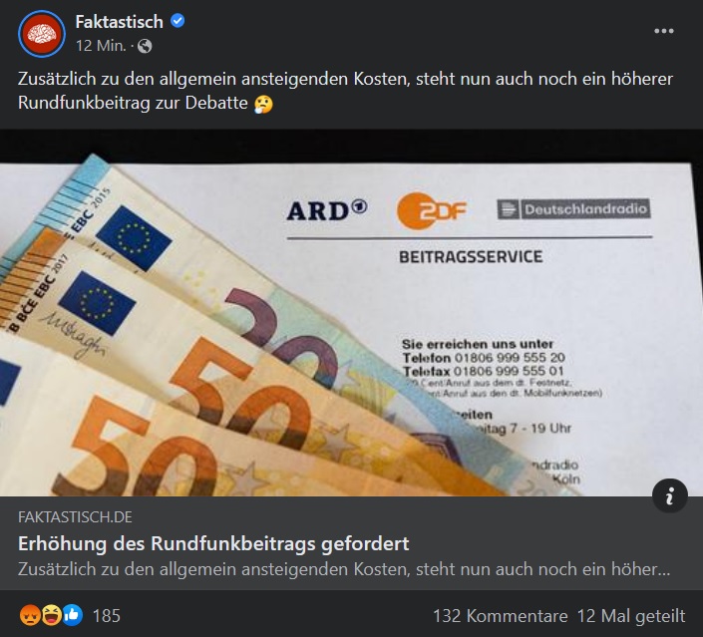Click the angry reaction emoji
Screen dimensions: 703x637
pyautogui.click(x=29, y=615)
